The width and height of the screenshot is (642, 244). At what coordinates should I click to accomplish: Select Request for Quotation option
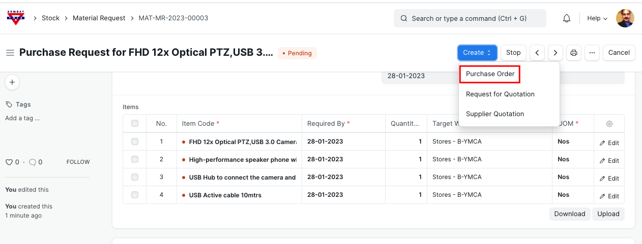click(x=500, y=94)
